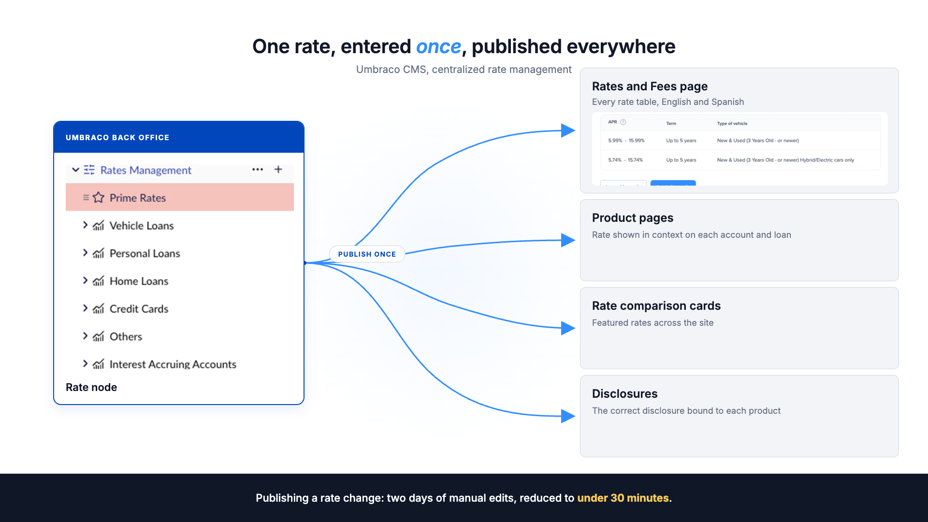Viewport: 928px width, 522px height.
Task: Click the 5.74% - 15.74% APR cell
Action: click(625, 160)
